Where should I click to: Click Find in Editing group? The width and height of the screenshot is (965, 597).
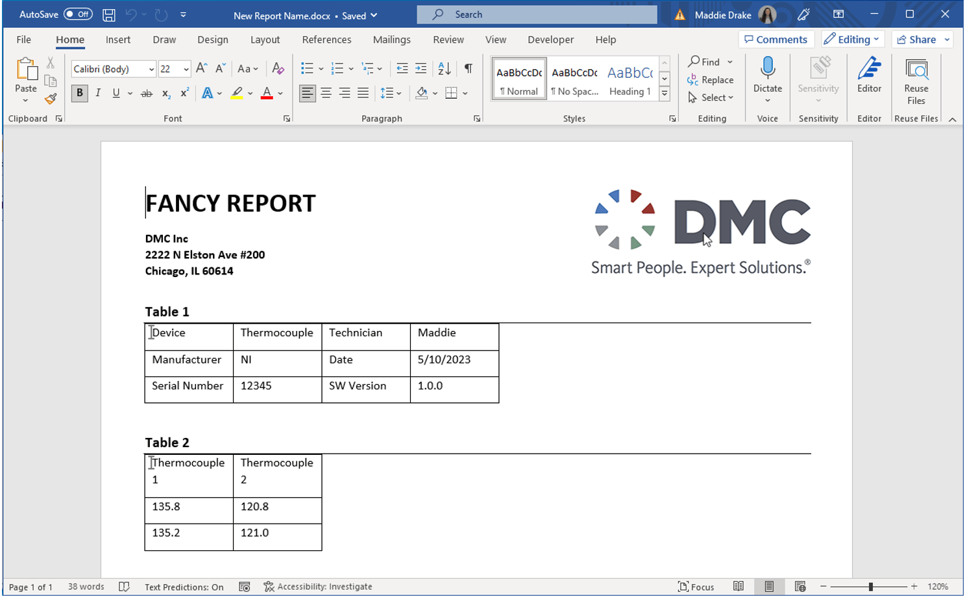(704, 62)
